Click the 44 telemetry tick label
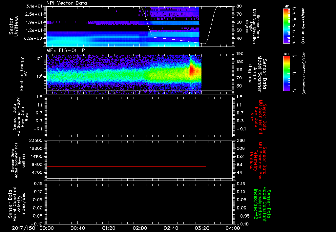 coord(239,173)
